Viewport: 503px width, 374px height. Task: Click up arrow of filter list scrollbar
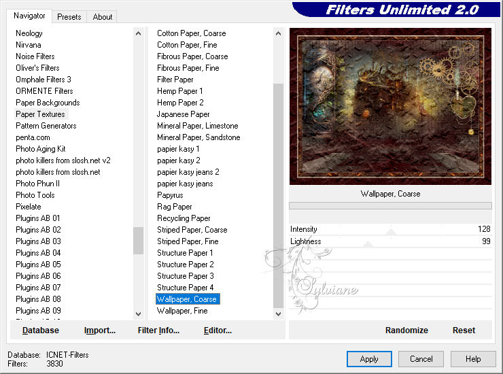(x=279, y=33)
